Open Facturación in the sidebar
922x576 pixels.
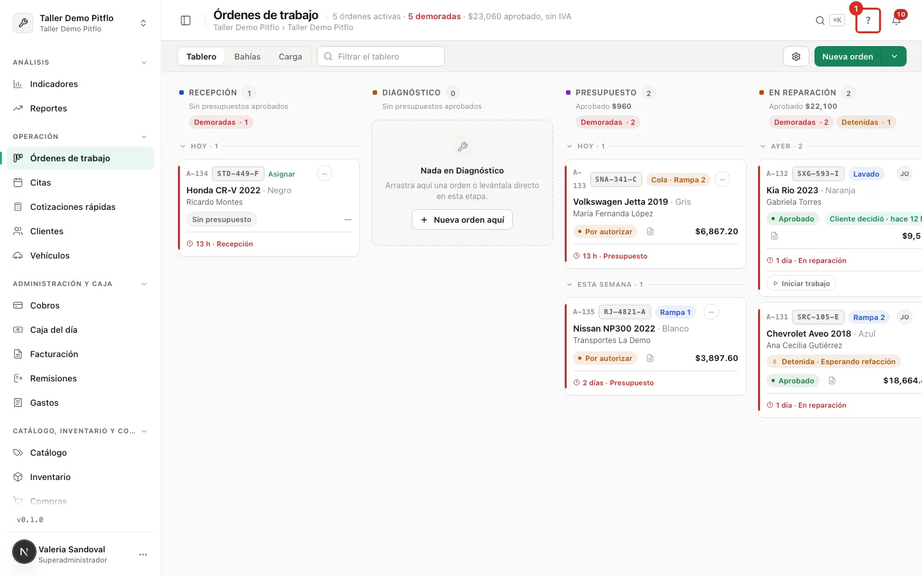(x=81, y=354)
